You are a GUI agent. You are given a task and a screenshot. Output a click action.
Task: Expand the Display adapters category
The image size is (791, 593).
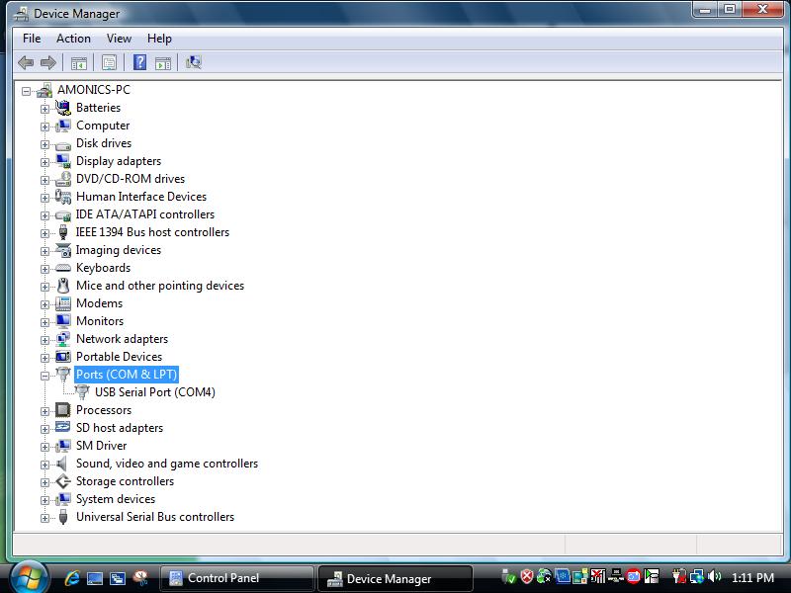(44, 162)
